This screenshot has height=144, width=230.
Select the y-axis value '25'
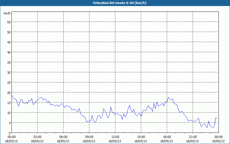(x=9, y=83)
